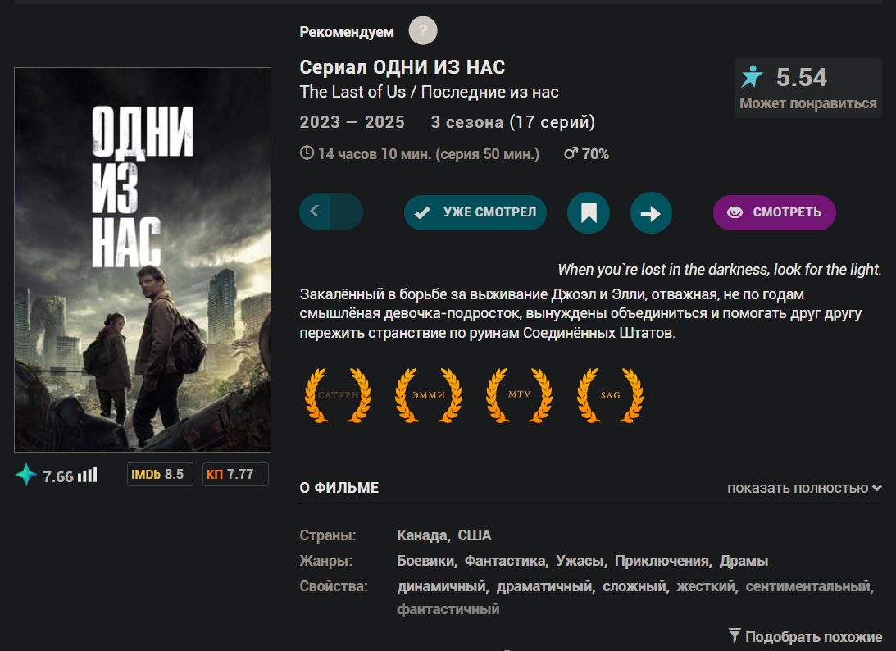The width and height of the screenshot is (896, 651).
Task: Click the property сентиментальный
Action: point(808,586)
